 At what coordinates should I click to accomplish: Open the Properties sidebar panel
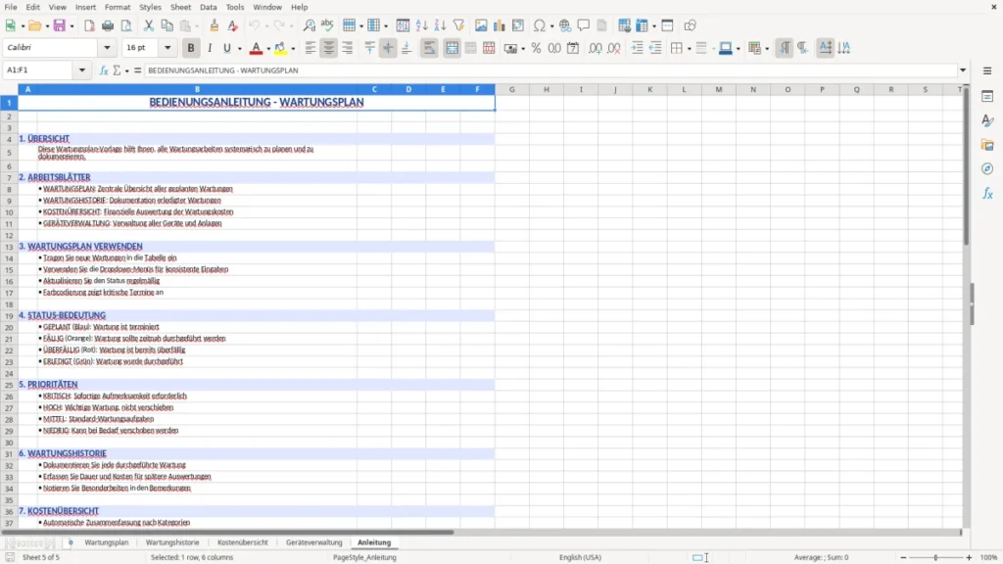(987, 97)
